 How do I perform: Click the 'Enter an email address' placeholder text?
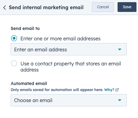point(41,50)
